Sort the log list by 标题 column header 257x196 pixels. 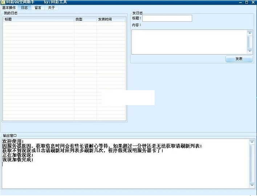click(x=38, y=19)
